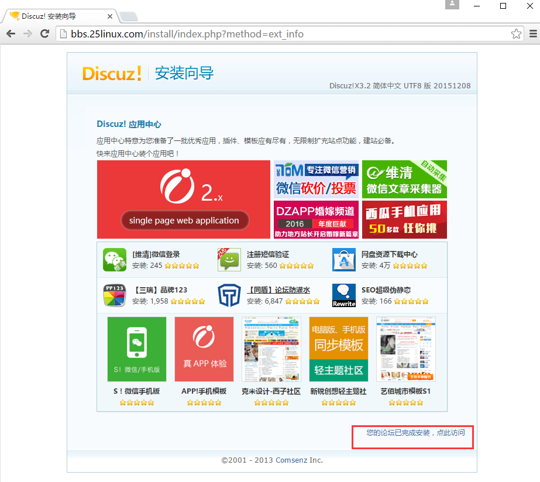Image resolution: width=540 pixels, height=482 pixels.
Task: Click the Discuz! logo in header
Action: pyautogui.click(x=112, y=73)
